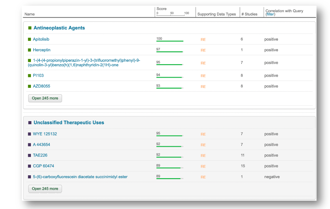Open the Herceptin compound page
Viewport: 330px width, 209px height.
tap(42, 50)
